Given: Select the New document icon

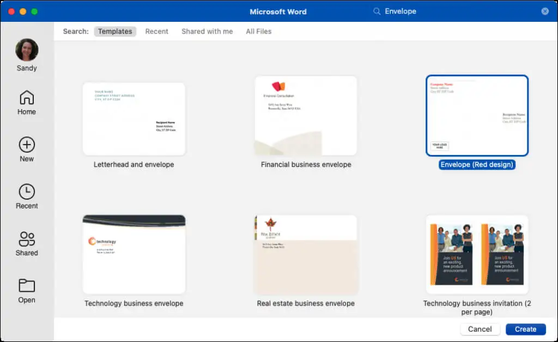Looking at the screenshot, I should coord(27,145).
